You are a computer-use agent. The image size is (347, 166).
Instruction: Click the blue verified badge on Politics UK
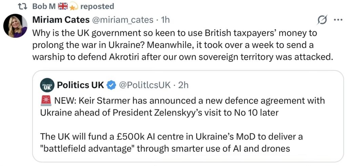click(111, 85)
